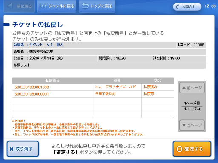The image size is (218, 163).
Task: Go to next page with 次ページ
Action: [192, 125]
